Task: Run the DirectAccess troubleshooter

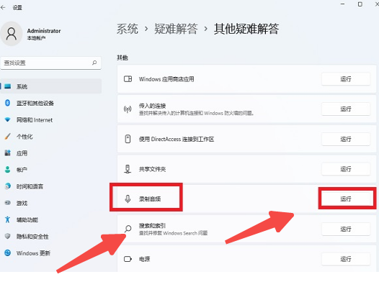Action: click(346, 139)
